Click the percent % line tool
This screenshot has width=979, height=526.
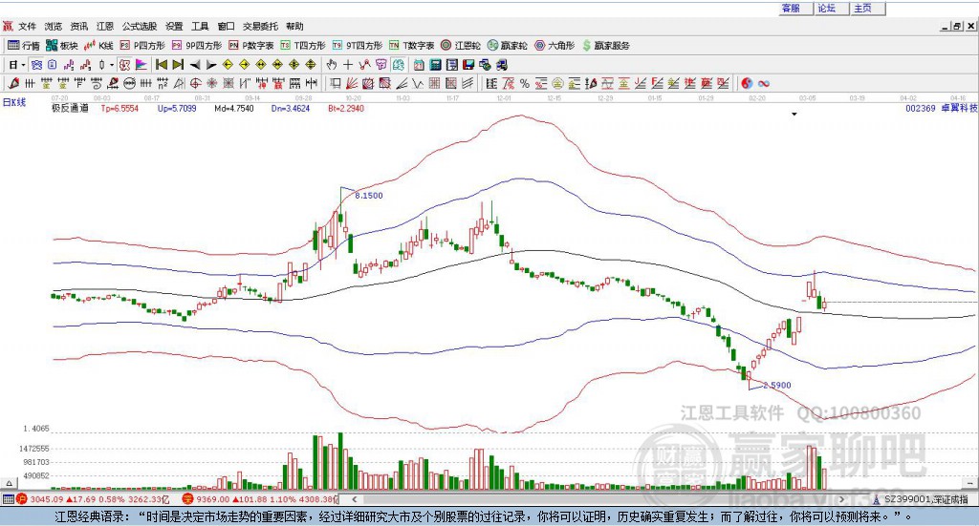[525, 83]
